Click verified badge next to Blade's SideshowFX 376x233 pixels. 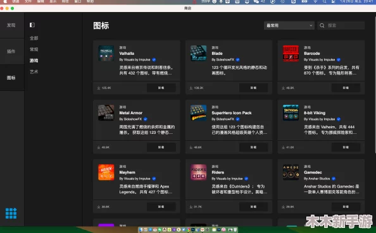[x=237, y=59]
